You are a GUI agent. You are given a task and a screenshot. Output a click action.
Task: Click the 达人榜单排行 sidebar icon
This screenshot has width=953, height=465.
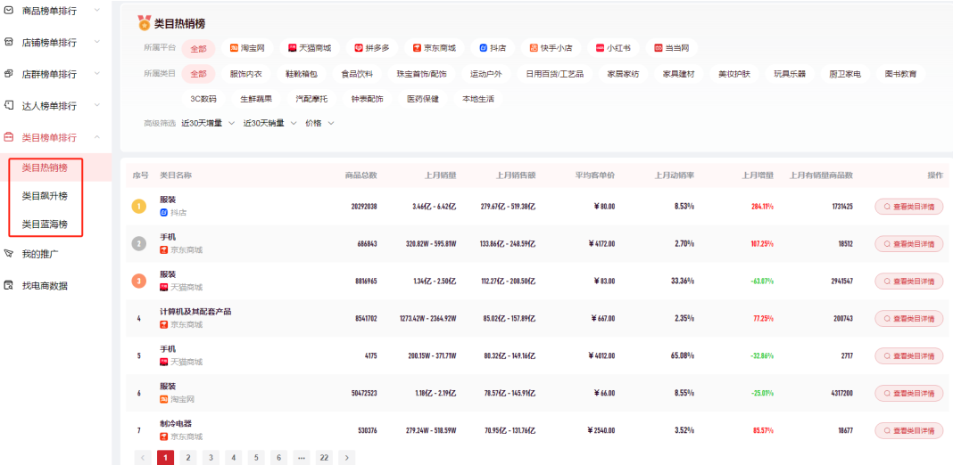(9, 106)
